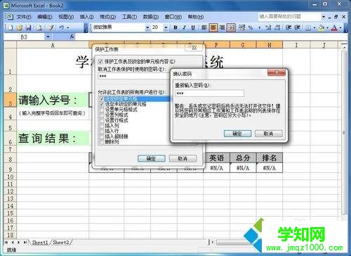Click the fx Insert Function icon
This screenshot has width=351, height=256.
click(x=72, y=37)
